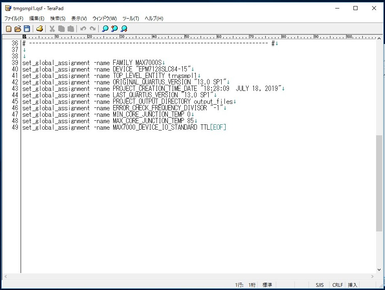
Task: Click the 1行 line indicator in status bar
Action: 239,285
